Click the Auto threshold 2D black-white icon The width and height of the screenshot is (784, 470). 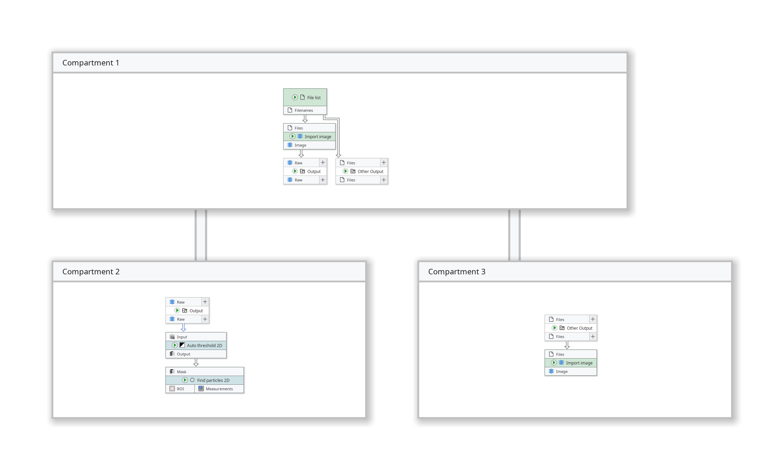[x=182, y=345]
